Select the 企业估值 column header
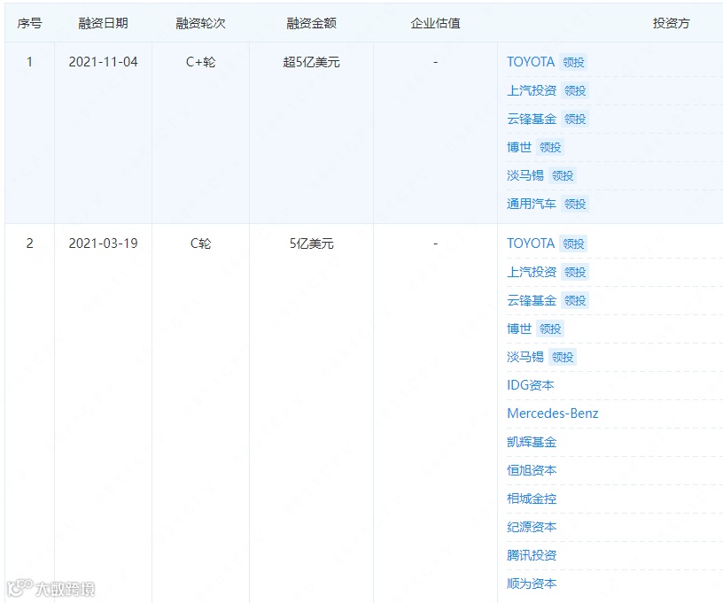 coord(435,23)
